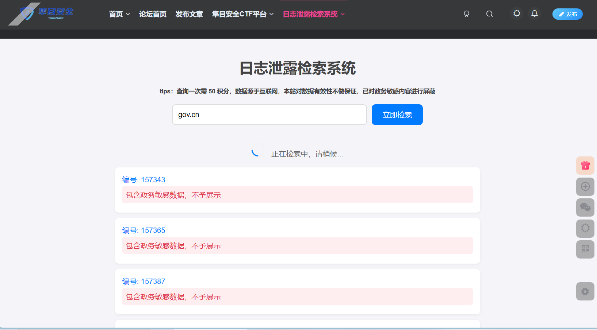This screenshot has width=597, height=330.
Task: Click the QR code icon in the sidebar
Action: coord(585,249)
